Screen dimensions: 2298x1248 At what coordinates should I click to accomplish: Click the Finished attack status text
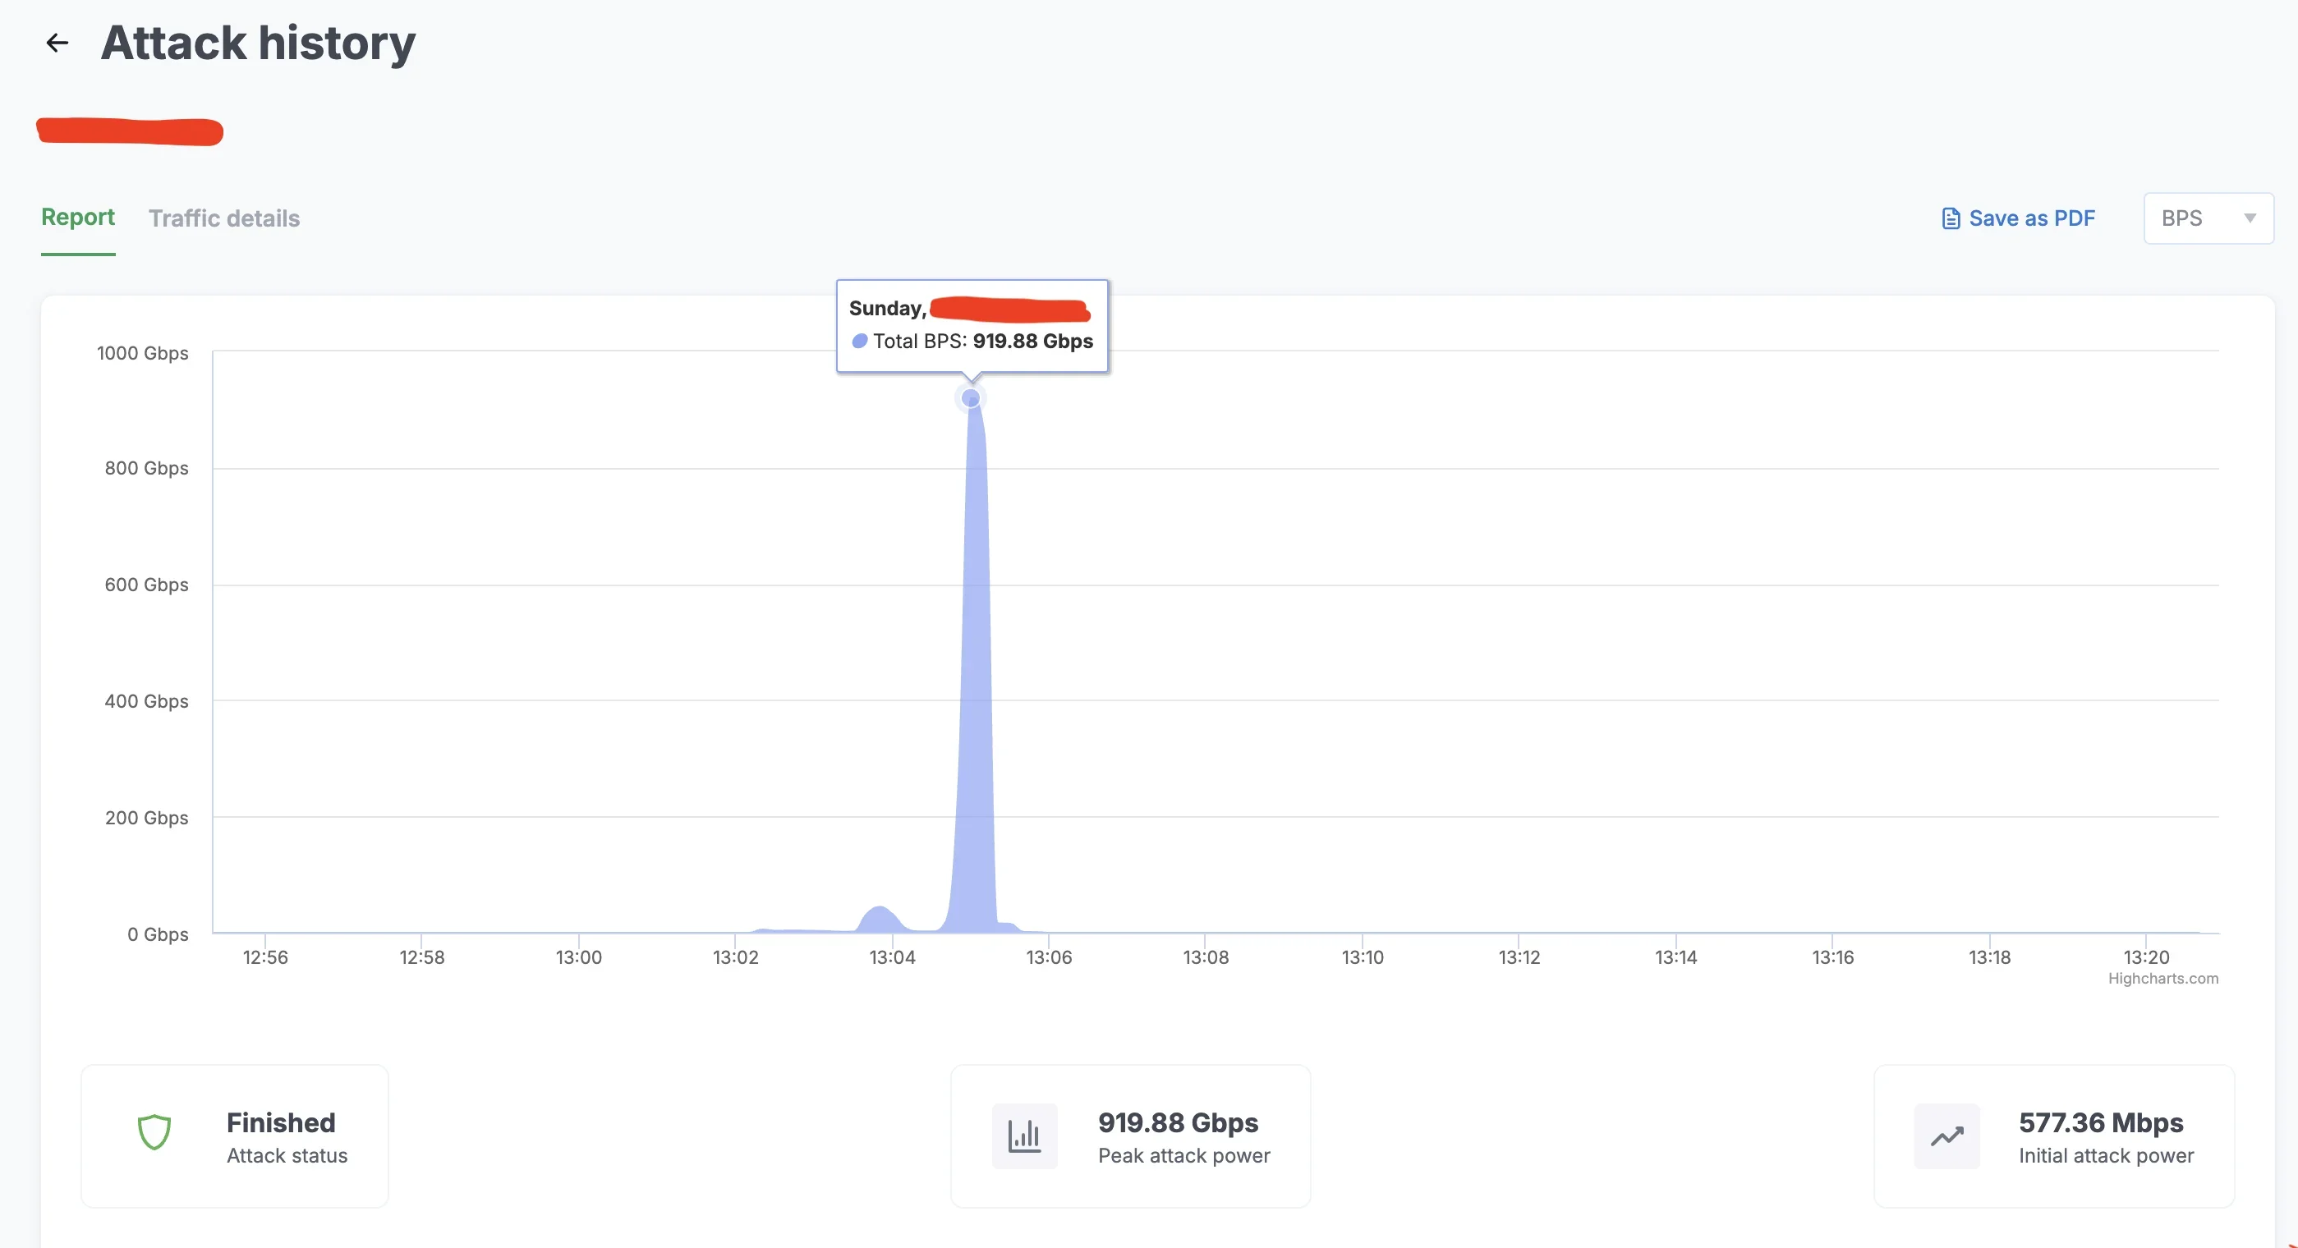[x=281, y=1122]
